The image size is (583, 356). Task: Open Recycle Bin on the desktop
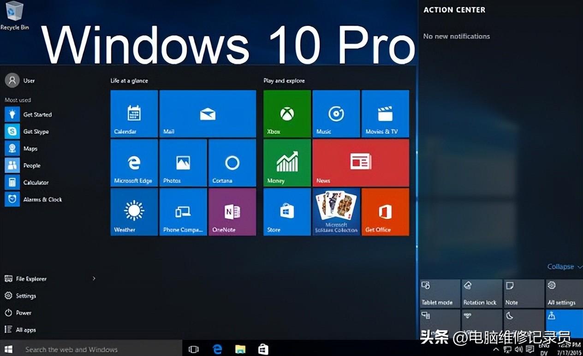(14, 16)
